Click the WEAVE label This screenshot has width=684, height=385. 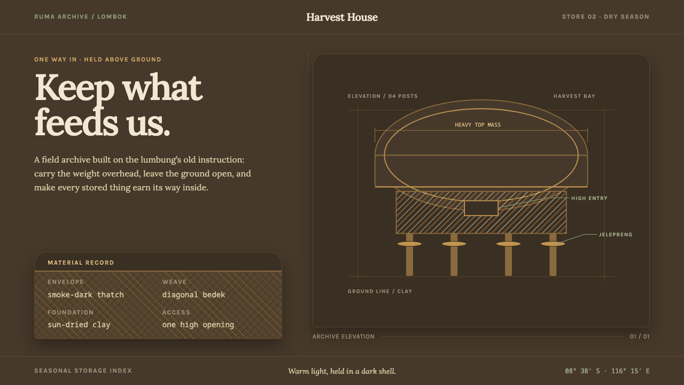[175, 282]
